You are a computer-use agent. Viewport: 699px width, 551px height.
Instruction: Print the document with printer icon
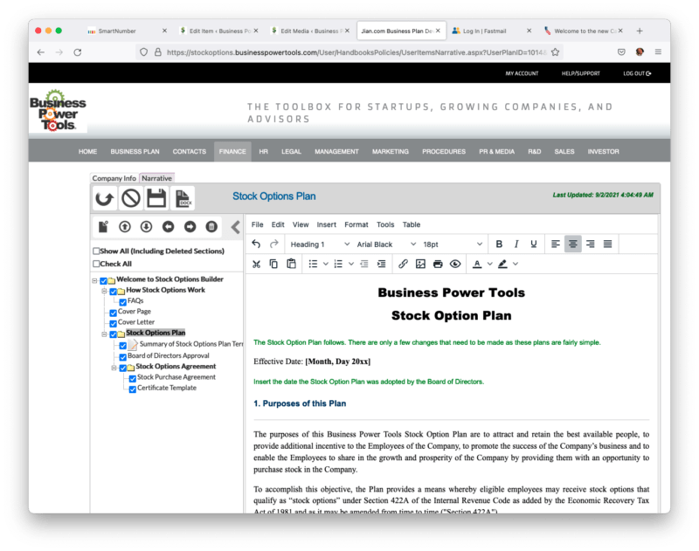point(438,264)
